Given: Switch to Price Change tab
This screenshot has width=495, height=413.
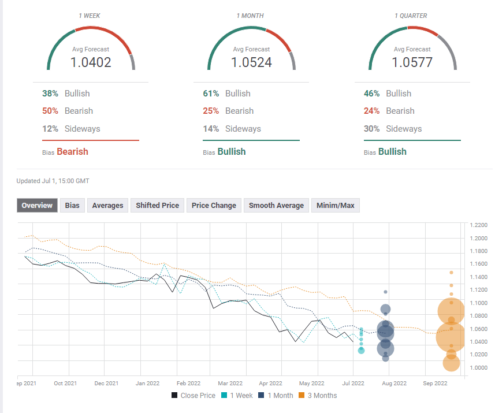Looking at the screenshot, I should tap(214, 205).
